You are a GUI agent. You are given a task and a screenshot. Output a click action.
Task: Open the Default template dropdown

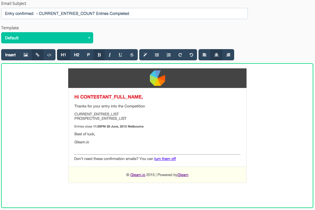pyautogui.click(x=47, y=38)
